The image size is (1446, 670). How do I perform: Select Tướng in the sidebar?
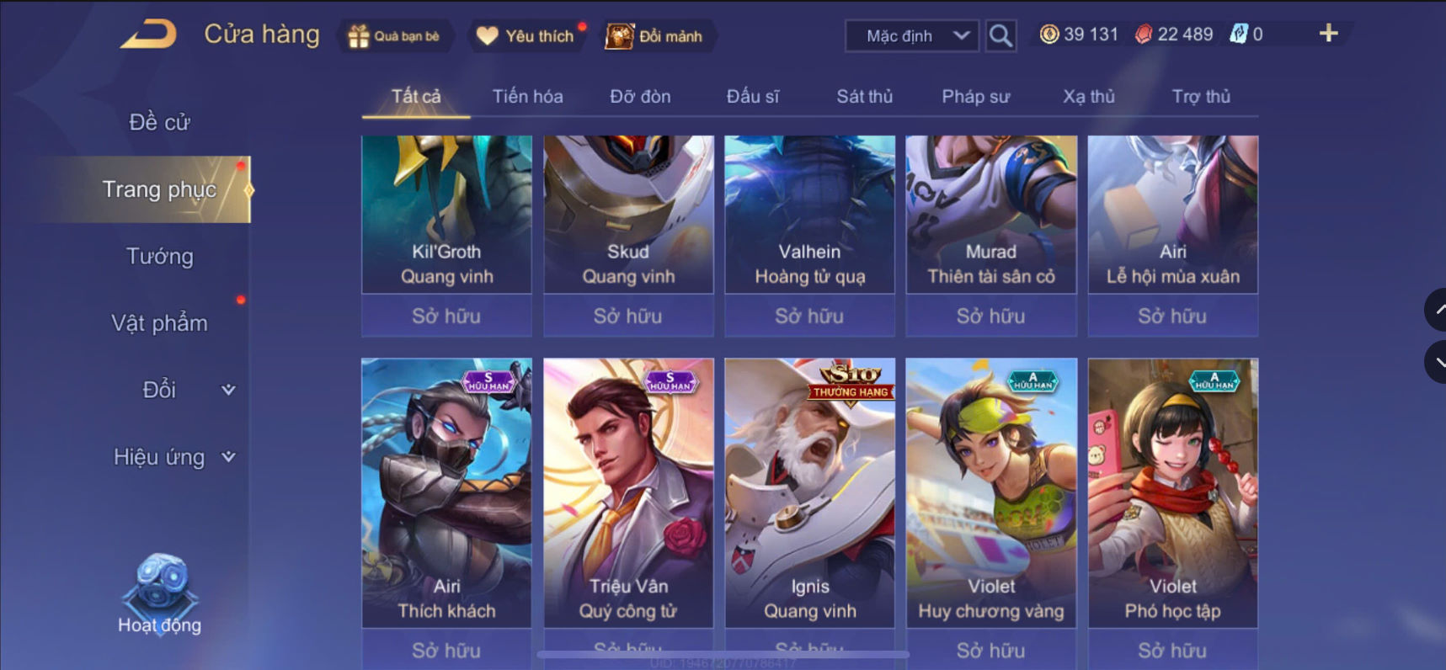tap(159, 257)
